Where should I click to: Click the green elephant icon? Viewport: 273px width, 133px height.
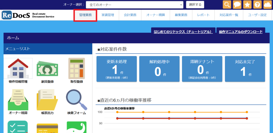pos(77,127)
